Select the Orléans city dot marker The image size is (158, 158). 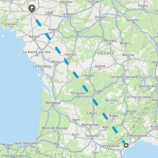101,20
